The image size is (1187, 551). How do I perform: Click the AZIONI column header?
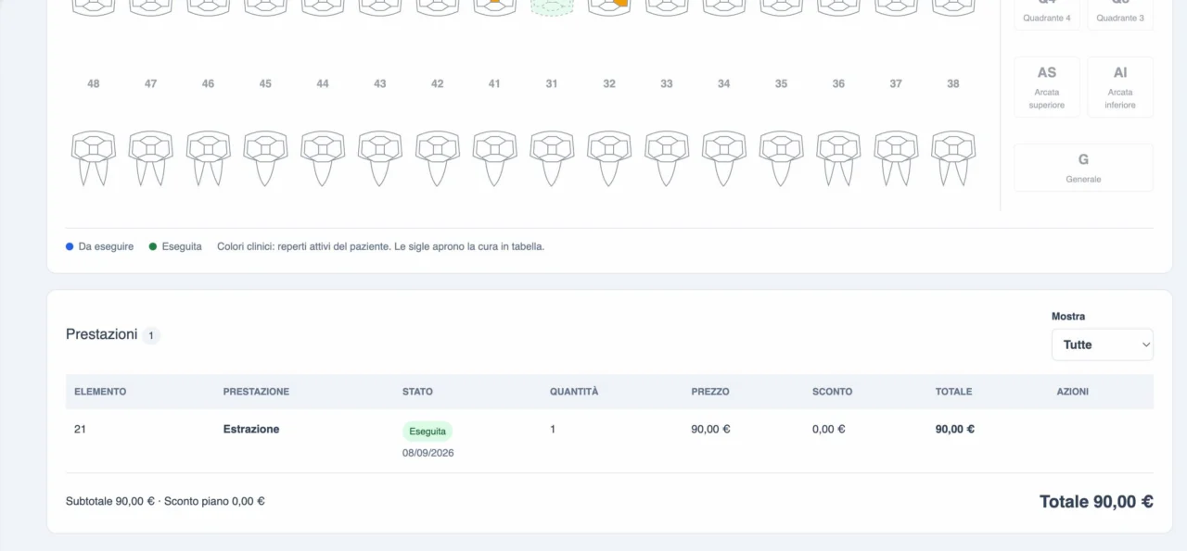pyautogui.click(x=1073, y=392)
